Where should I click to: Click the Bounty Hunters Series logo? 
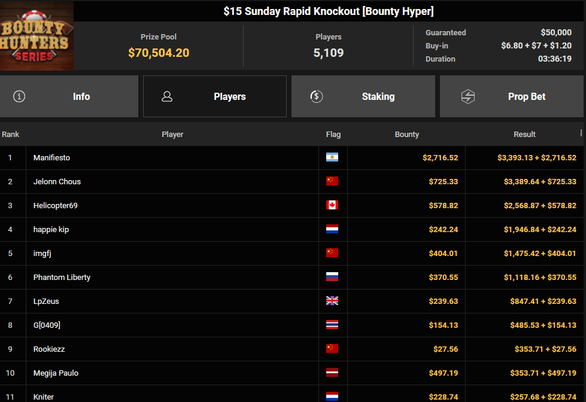coord(37,36)
